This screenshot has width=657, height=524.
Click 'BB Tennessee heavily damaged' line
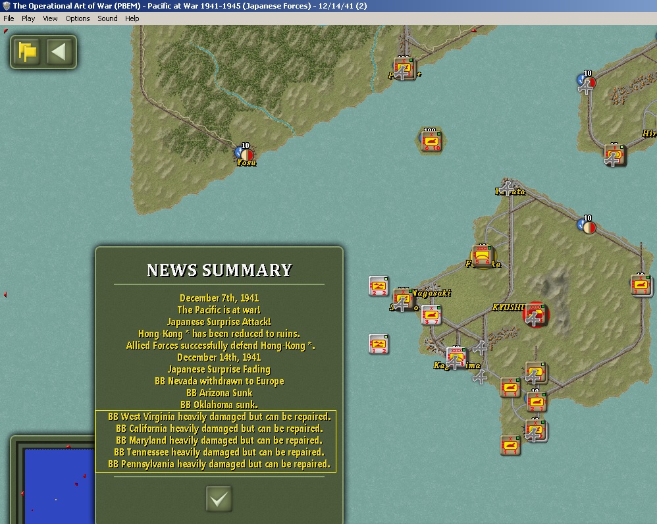[x=219, y=452]
